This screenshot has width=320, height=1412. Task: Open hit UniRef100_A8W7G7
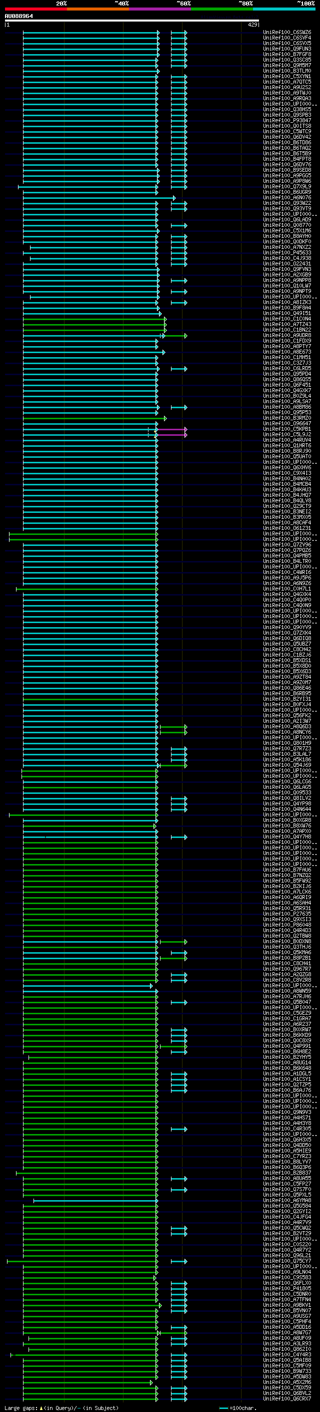pos(287,1333)
